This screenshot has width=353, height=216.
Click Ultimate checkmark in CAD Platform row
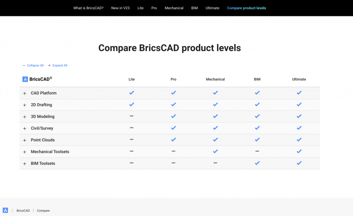click(299, 93)
